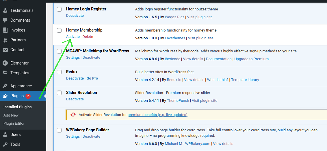
Task: Open Waqas Riaz author link
Action: click(x=174, y=17)
